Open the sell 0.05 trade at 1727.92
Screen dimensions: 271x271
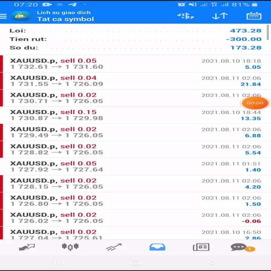coord(135,166)
